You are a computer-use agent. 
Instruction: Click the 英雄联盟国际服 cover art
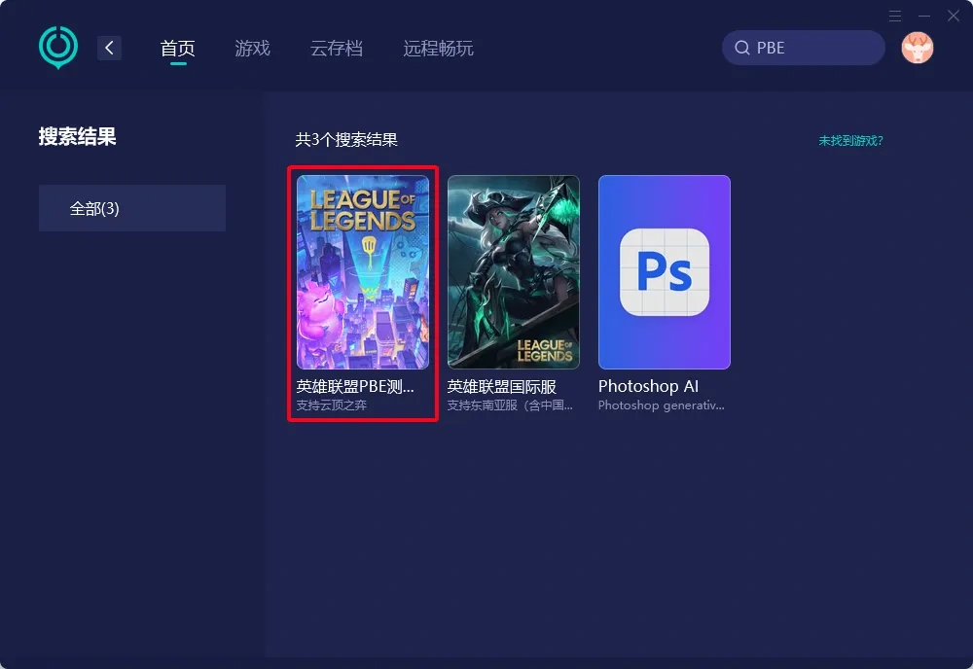513,272
